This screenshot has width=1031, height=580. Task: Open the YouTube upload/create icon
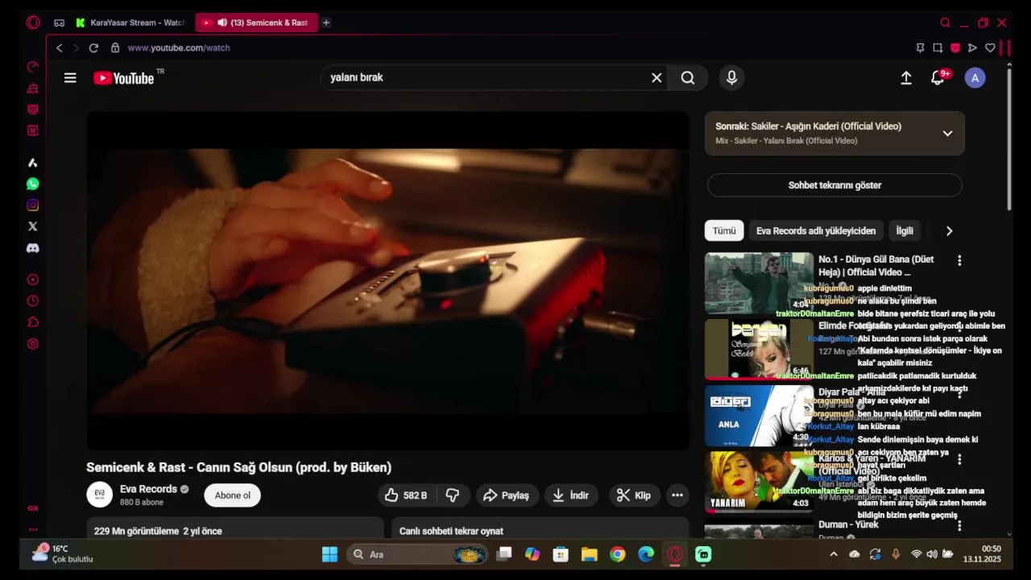[906, 78]
